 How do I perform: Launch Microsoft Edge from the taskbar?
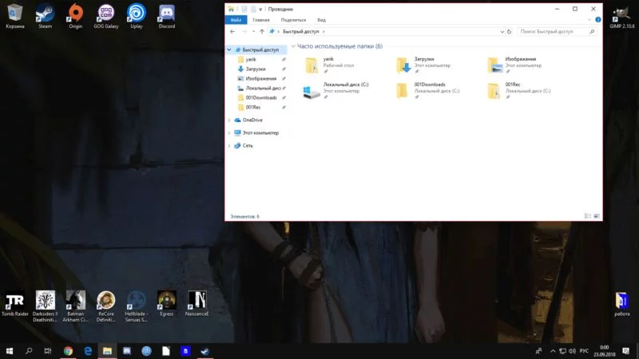click(x=88, y=351)
